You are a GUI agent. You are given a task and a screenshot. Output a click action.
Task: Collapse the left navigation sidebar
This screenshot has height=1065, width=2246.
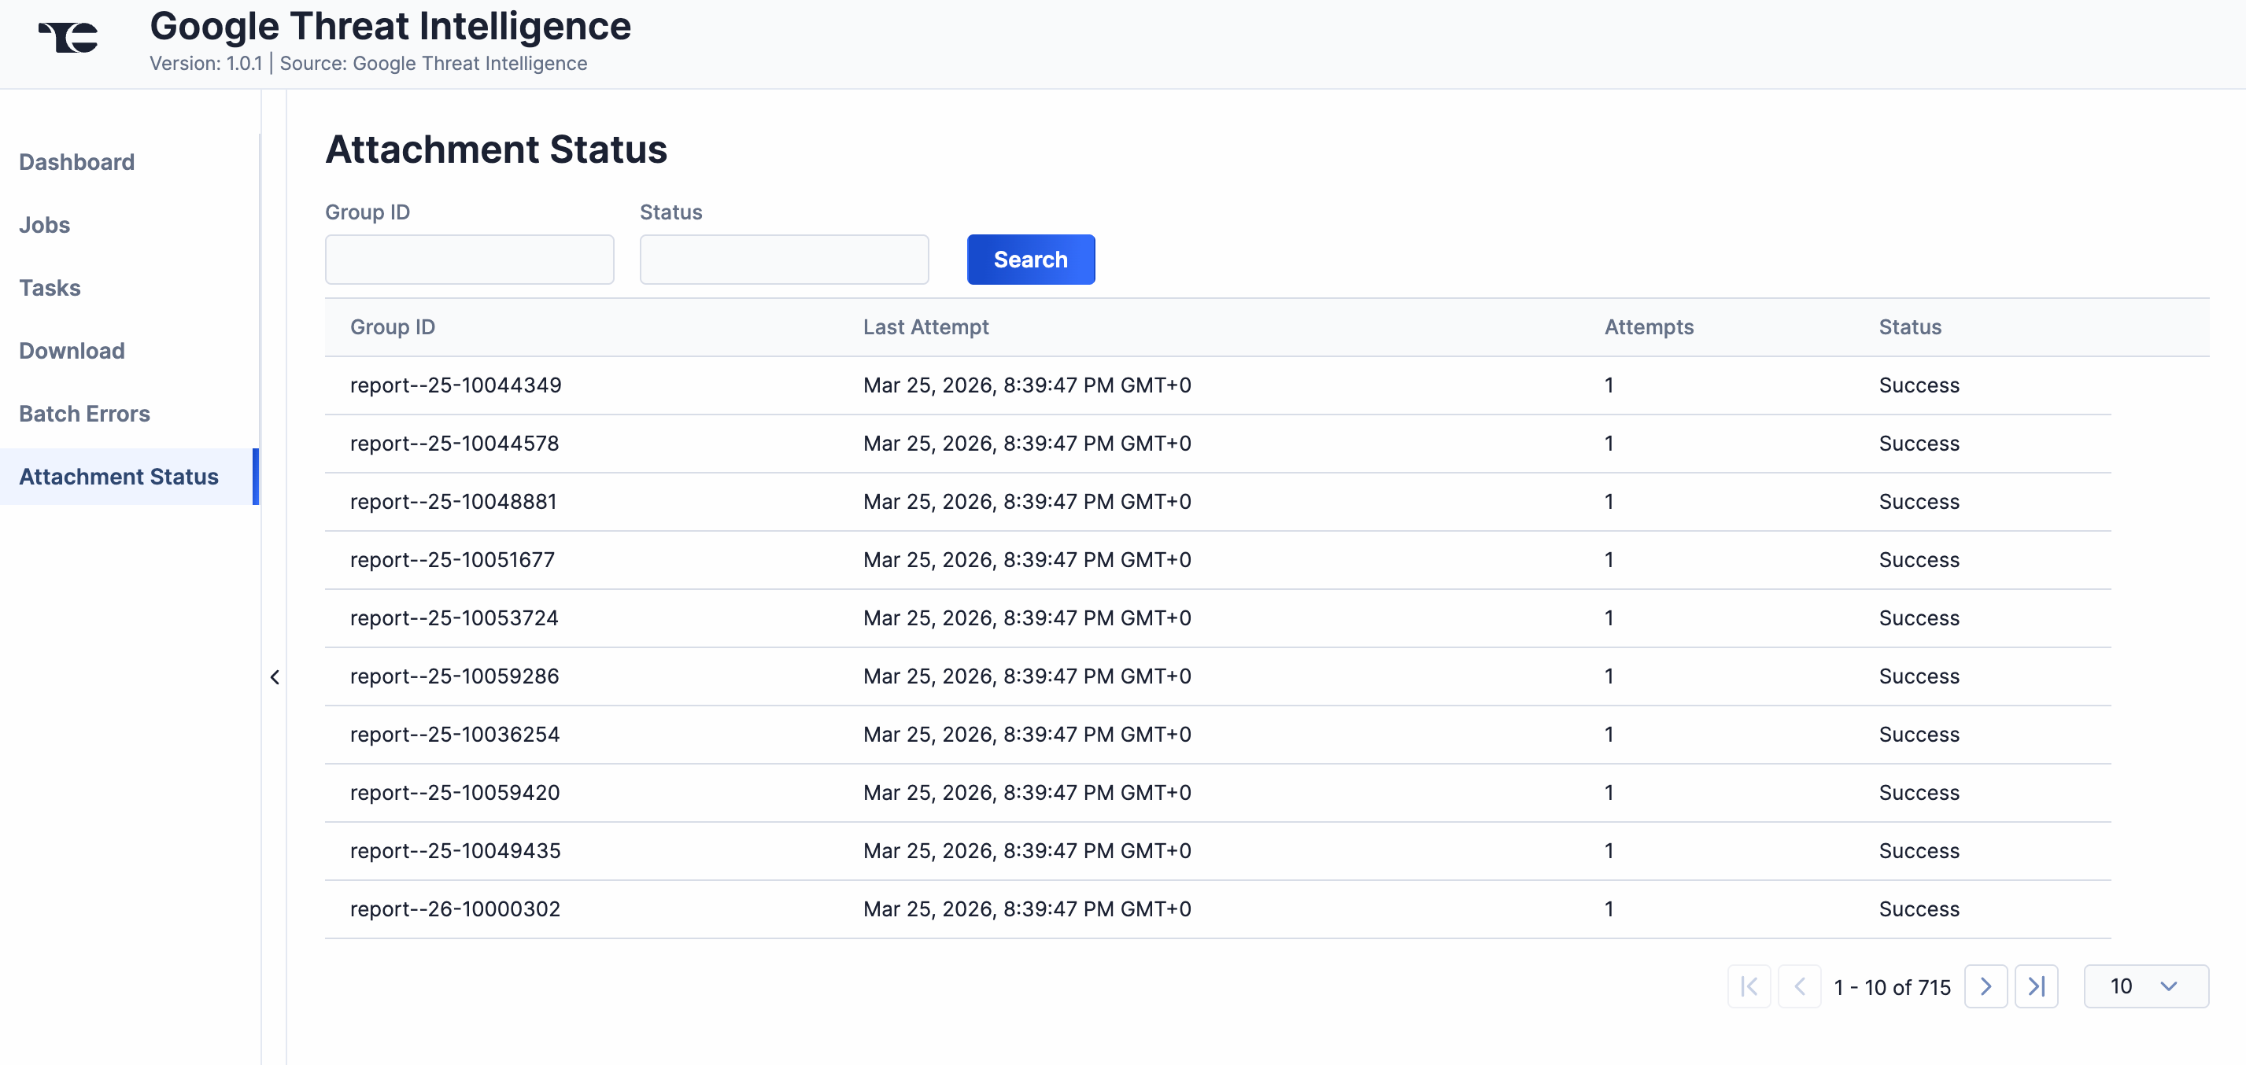click(275, 677)
